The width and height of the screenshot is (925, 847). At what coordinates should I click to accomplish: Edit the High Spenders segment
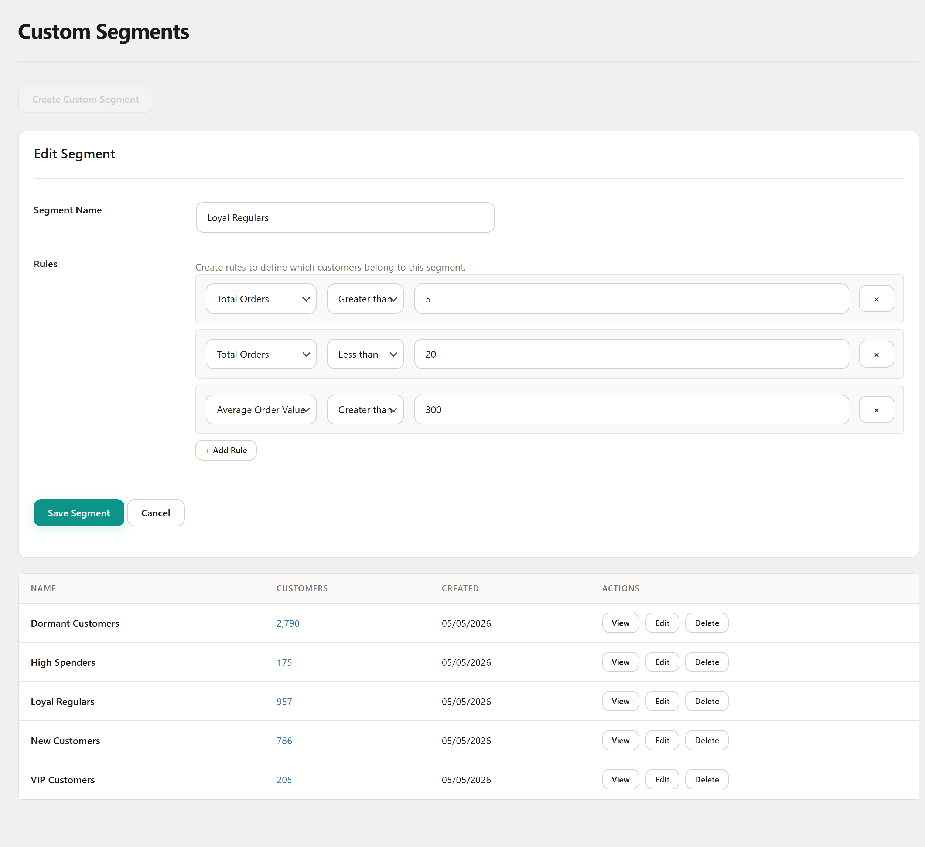(x=662, y=662)
